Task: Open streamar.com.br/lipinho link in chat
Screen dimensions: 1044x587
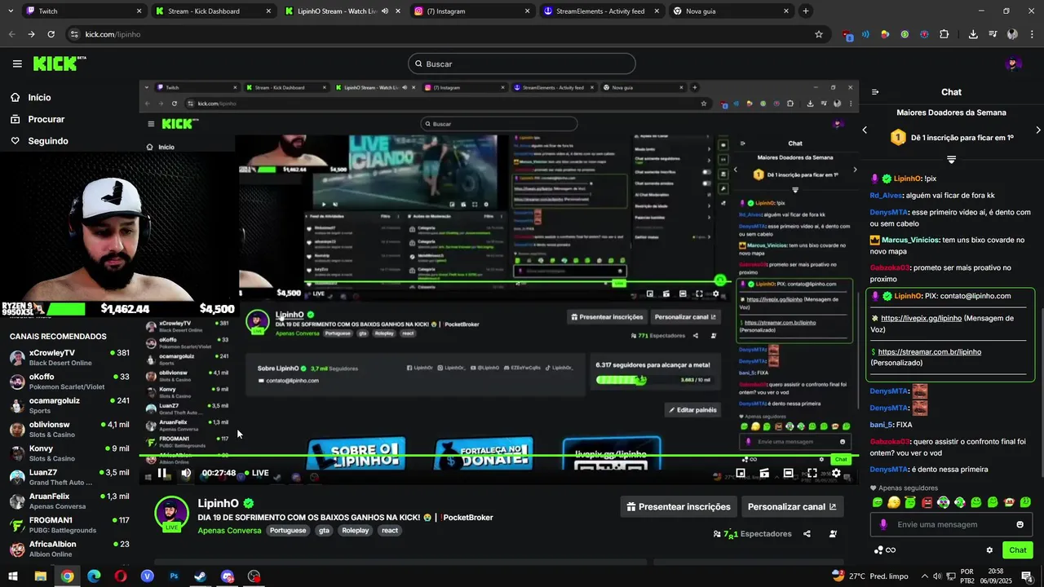Action: (930, 352)
